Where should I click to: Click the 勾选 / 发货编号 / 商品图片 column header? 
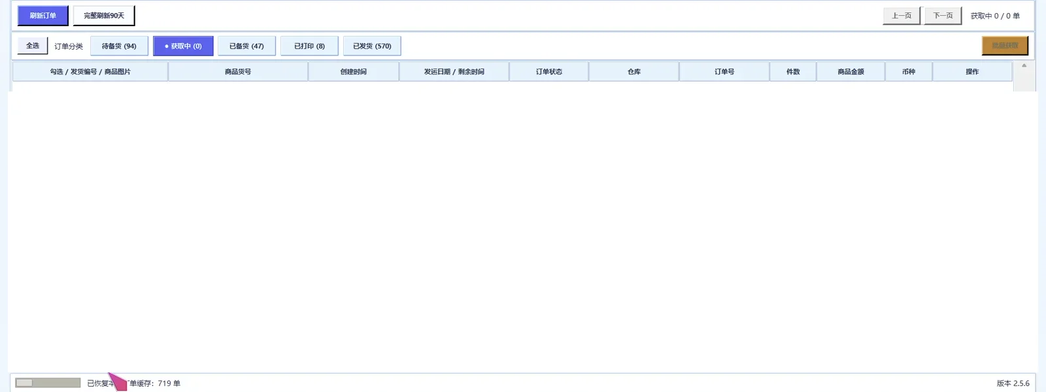click(x=90, y=71)
